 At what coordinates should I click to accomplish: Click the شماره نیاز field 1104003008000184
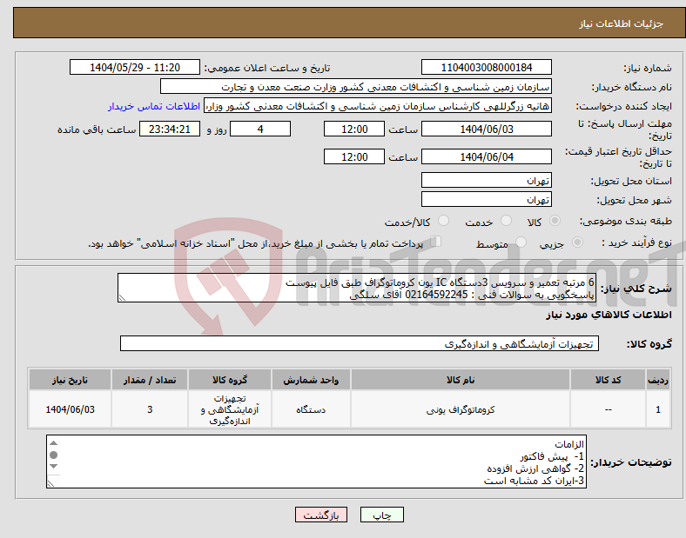click(487, 67)
